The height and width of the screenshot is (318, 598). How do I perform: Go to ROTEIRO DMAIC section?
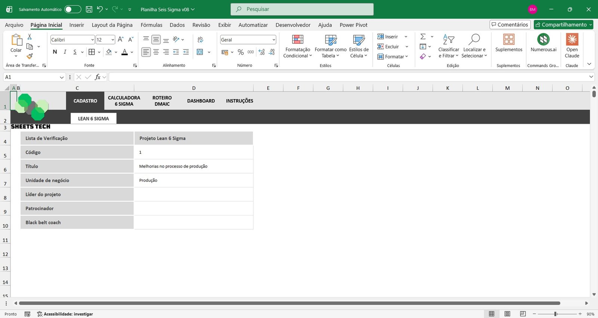[162, 101]
